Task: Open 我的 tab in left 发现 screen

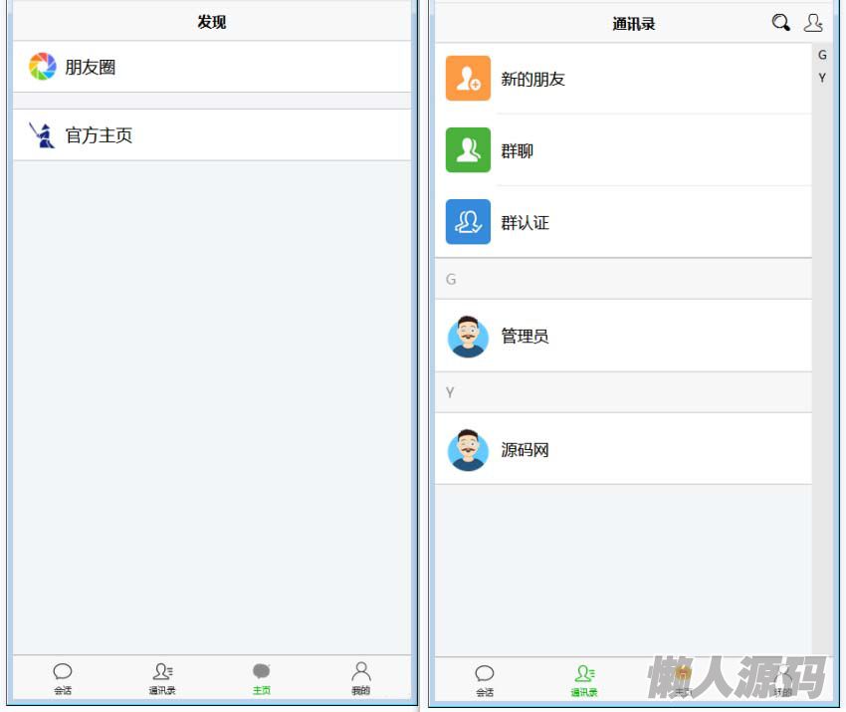Action: tap(360, 678)
